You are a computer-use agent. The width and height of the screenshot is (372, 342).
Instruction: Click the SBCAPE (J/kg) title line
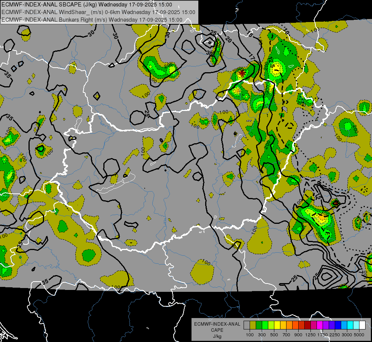click(87, 5)
